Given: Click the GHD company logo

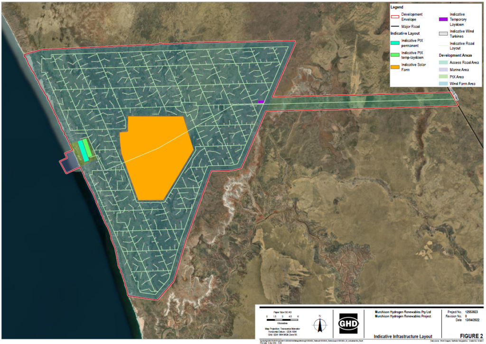Looking at the screenshot, I should [348, 324].
